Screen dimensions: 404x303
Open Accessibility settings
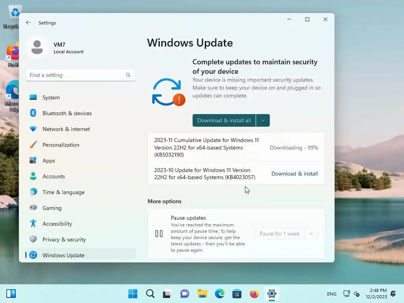80,223
